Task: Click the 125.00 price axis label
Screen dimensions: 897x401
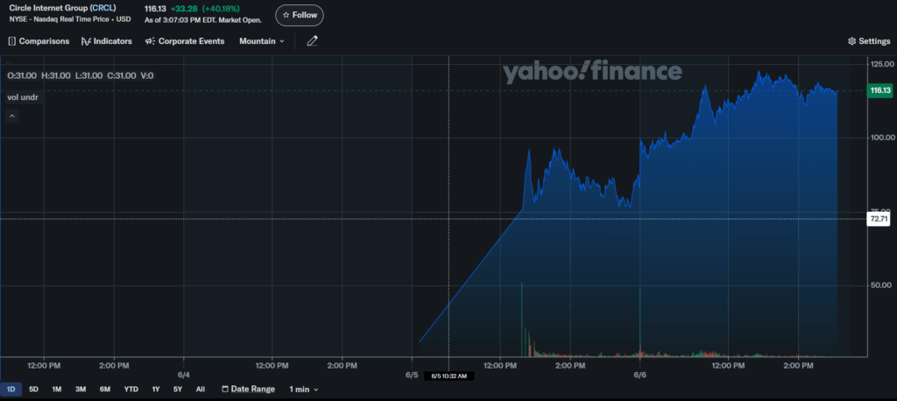Action: click(x=881, y=64)
